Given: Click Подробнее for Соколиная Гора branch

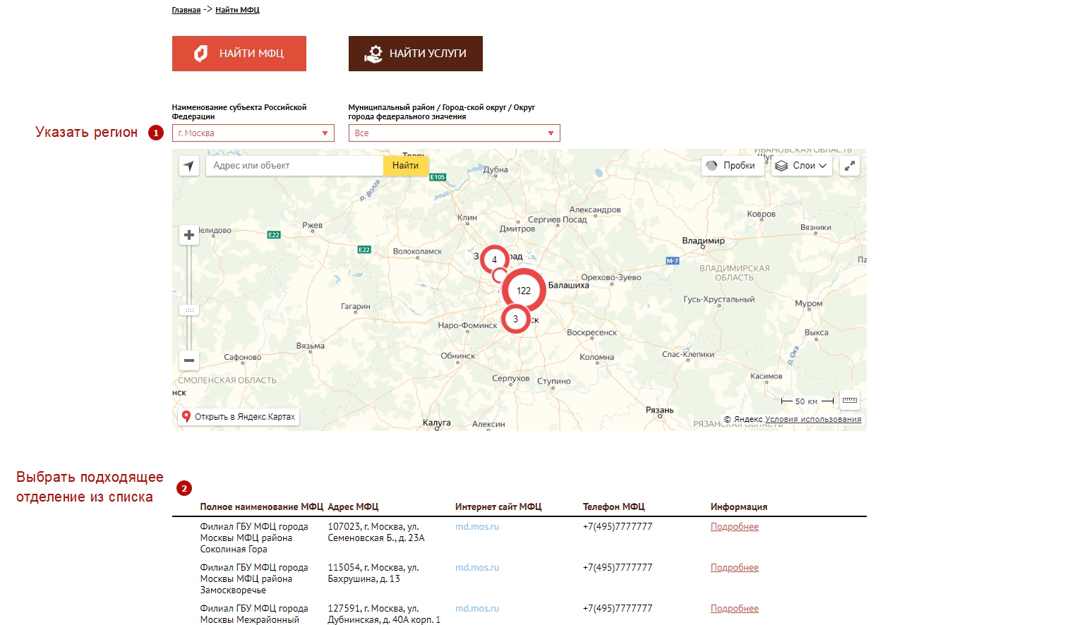Looking at the screenshot, I should pos(735,527).
